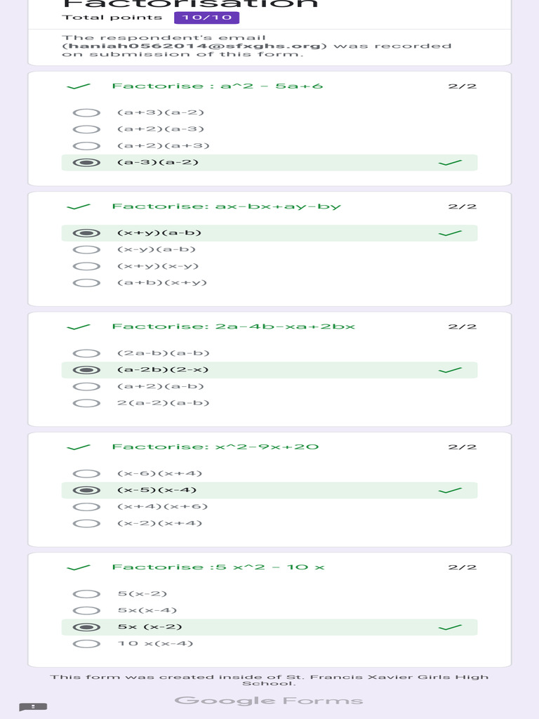539x719 pixels.
Task: Select the (a-3)(a-2) radio button
Action: pos(86,163)
